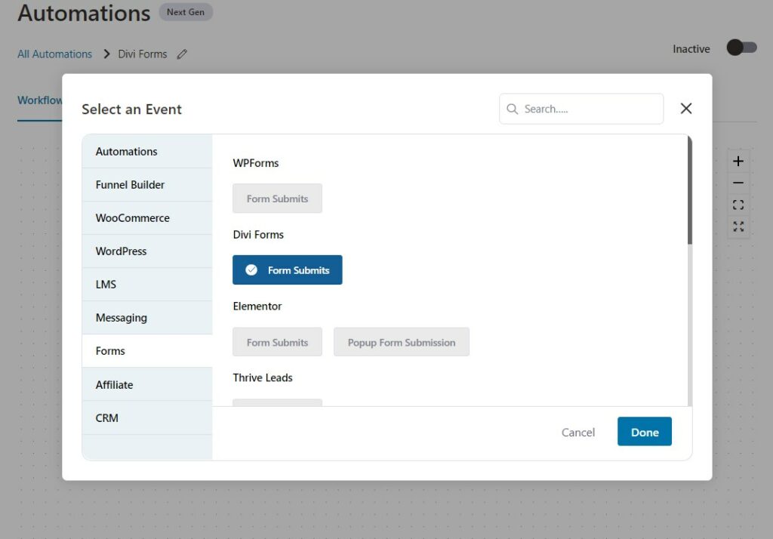Select Elementor Form Submits event
The height and width of the screenshot is (539, 773).
coord(277,342)
